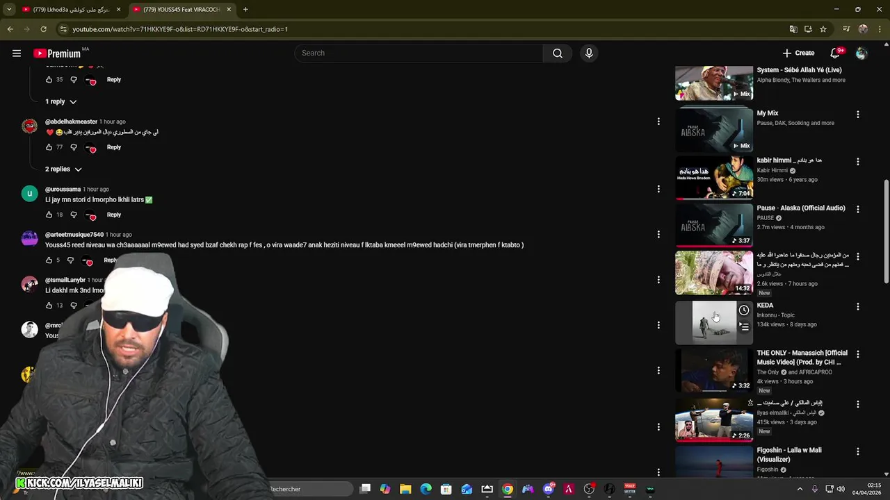Open Discord from taskbar

coord(549,489)
